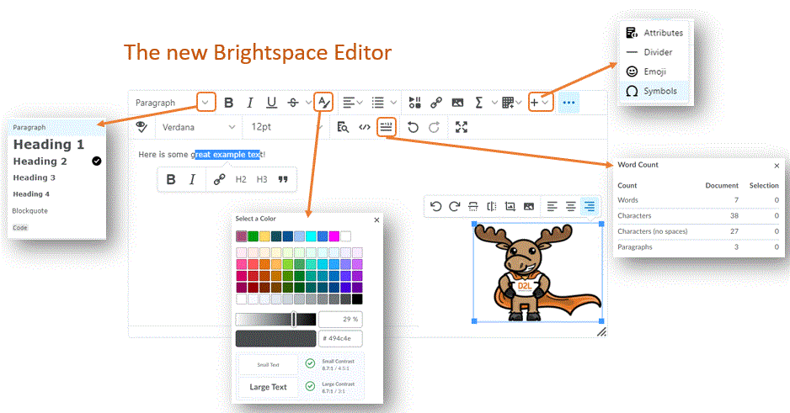
Task: Click the Preview magnifier icon
Action: (343, 127)
